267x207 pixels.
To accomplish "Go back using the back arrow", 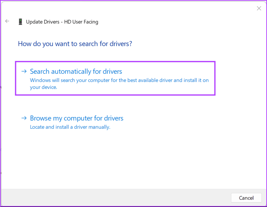I will [7, 21].
